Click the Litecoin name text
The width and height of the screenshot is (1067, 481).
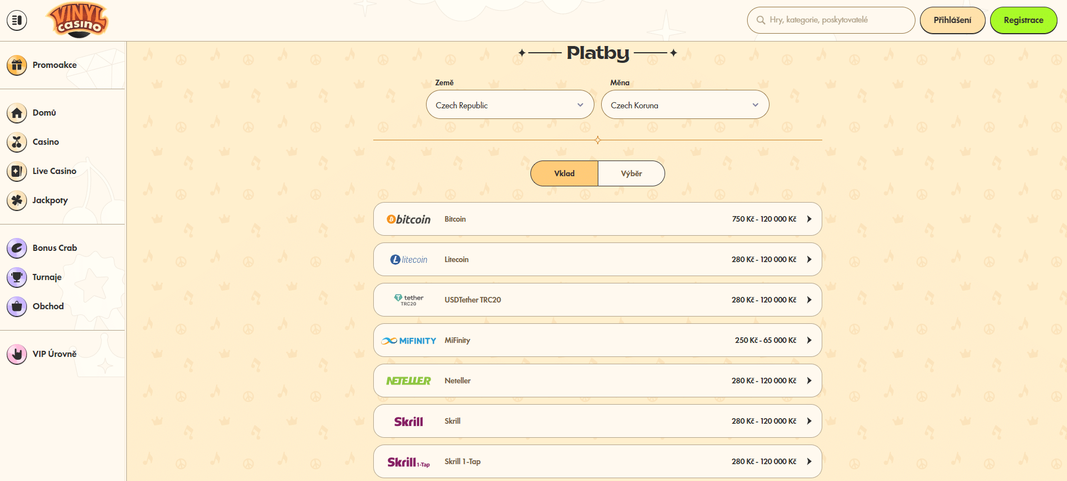(456, 259)
